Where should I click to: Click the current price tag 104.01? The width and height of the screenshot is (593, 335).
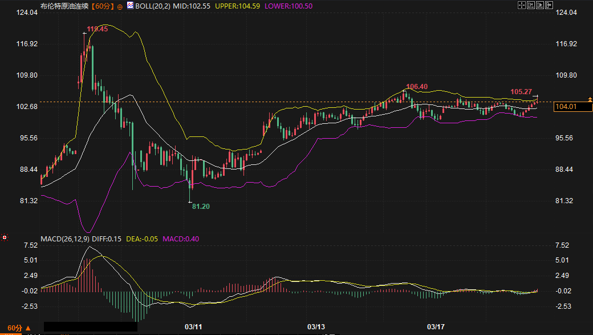573,107
